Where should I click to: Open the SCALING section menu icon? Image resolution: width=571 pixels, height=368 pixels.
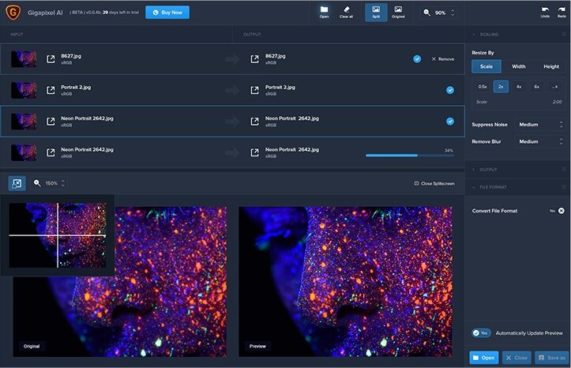564,34
